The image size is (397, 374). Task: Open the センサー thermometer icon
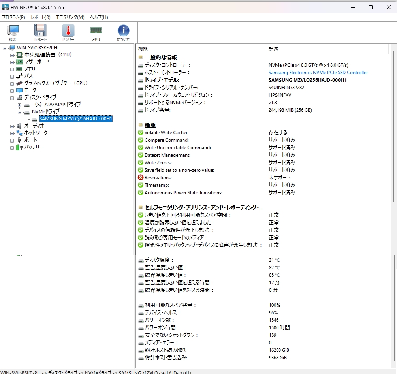(x=68, y=33)
